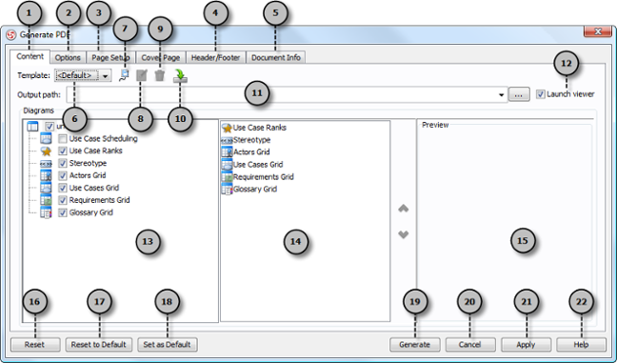Select Use Case Scheduling label in left tree

103,138
